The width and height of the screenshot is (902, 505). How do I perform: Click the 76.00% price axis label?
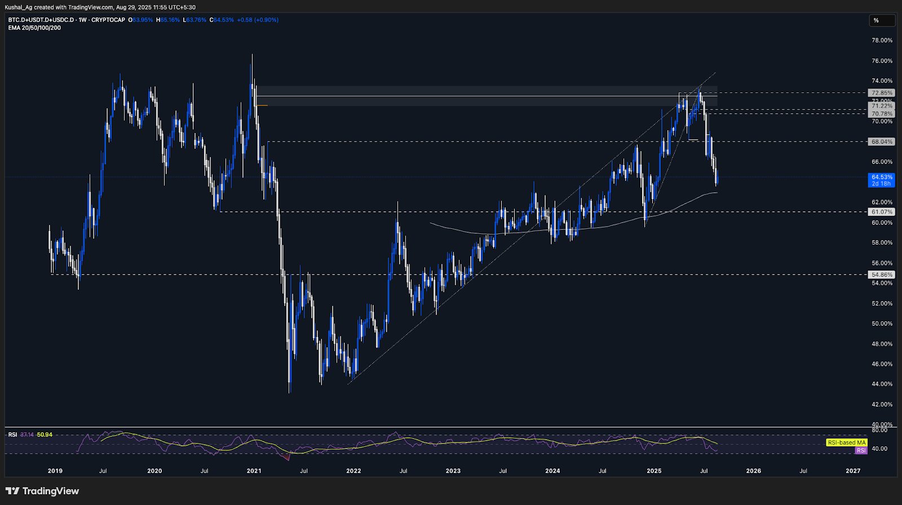(x=882, y=61)
